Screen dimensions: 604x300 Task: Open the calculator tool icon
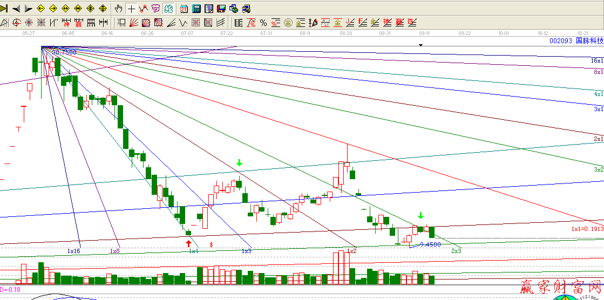click(196, 9)
